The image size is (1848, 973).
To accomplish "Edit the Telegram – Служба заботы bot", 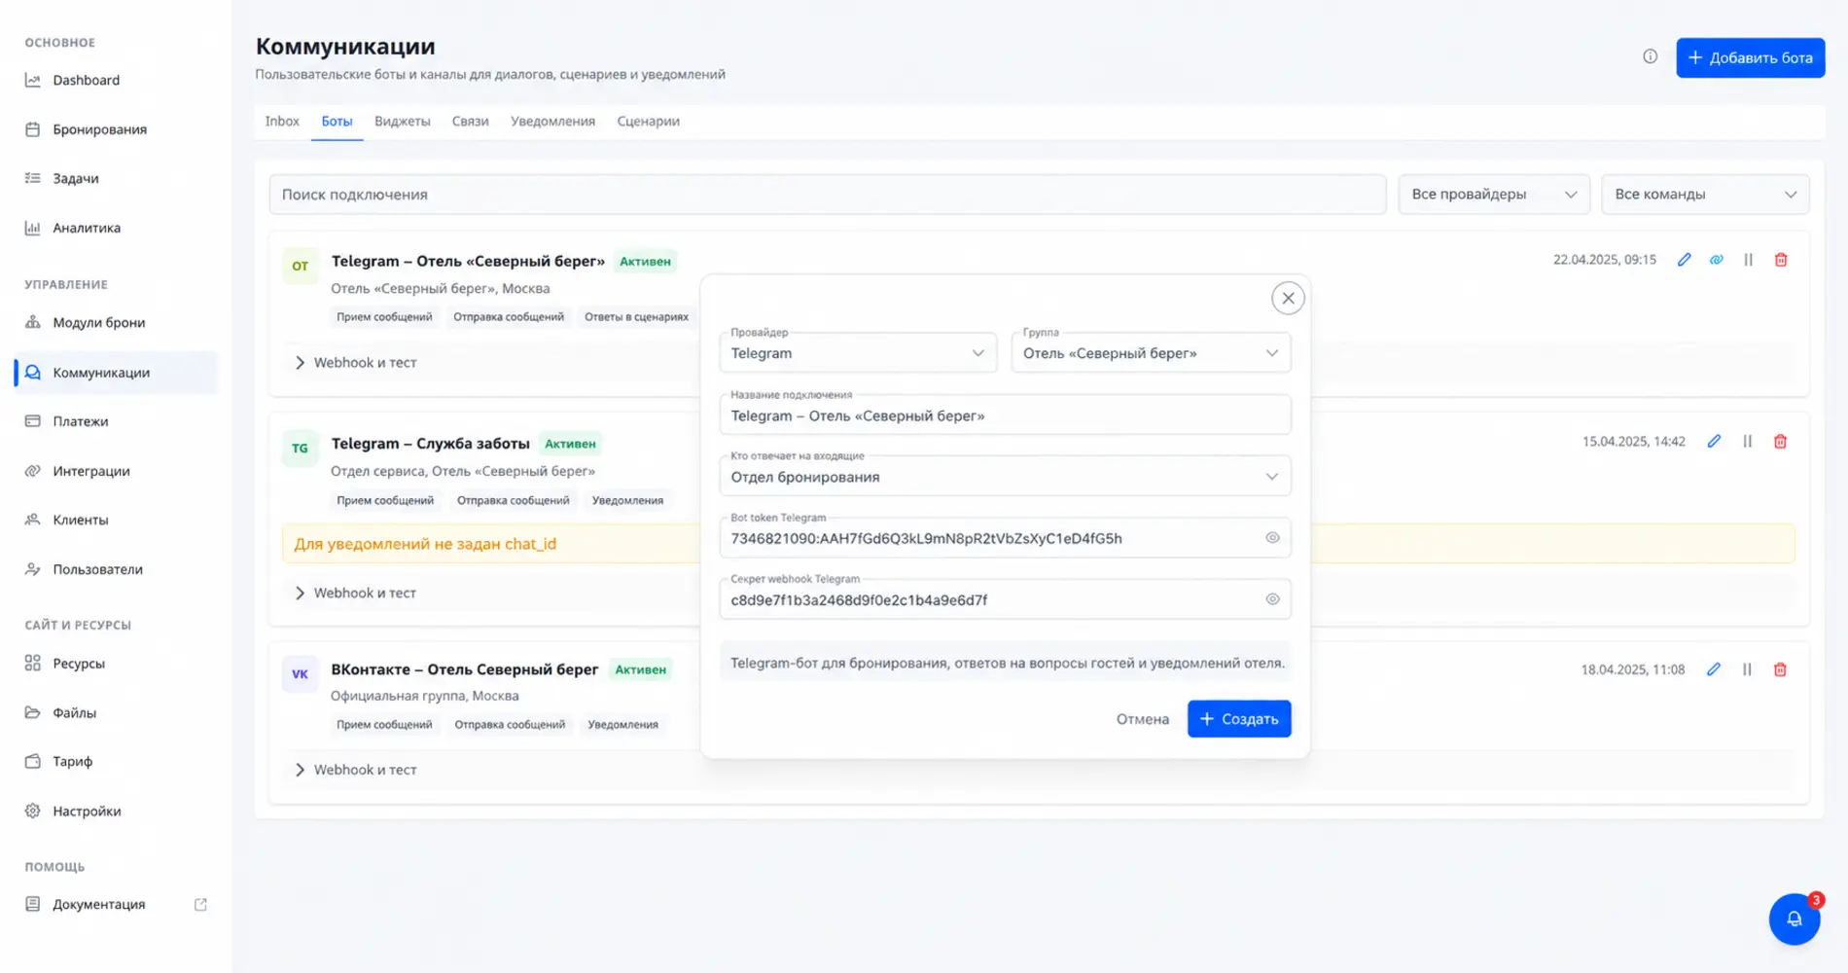I will coord(1714,442).
